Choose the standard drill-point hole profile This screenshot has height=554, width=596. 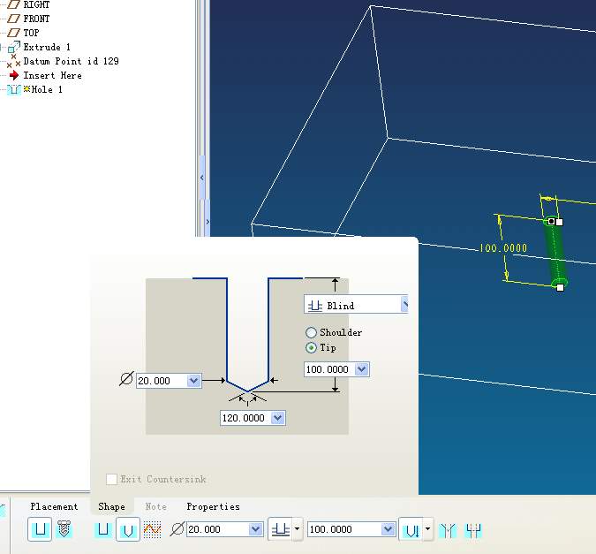[x=128, y=529]
